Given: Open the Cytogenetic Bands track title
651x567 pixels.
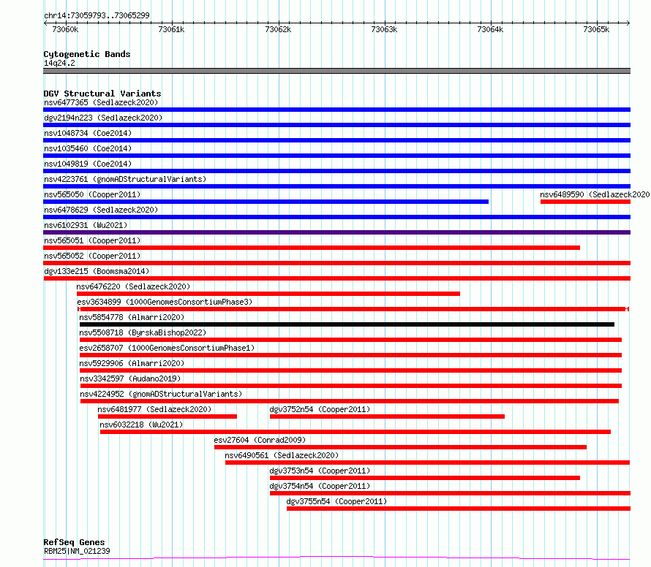Looking at the screenshot, I should 87,54.
